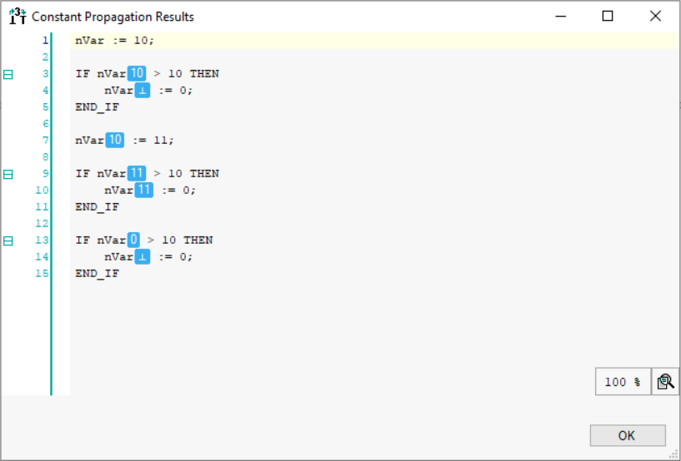Click the OK button
The image size is (681, 461).
tap(628, 435)
